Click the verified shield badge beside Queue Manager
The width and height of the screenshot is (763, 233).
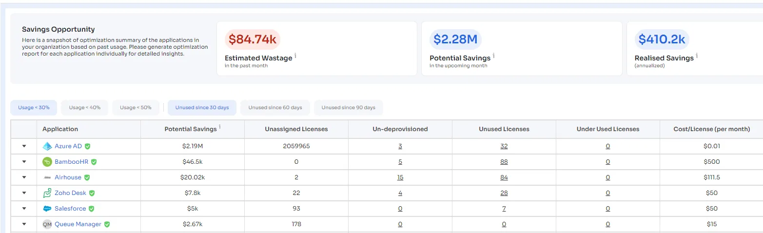pos(107,224)
